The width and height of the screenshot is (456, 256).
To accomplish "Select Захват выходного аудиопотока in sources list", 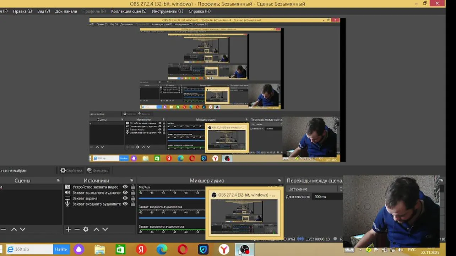I will coord(96,193).
